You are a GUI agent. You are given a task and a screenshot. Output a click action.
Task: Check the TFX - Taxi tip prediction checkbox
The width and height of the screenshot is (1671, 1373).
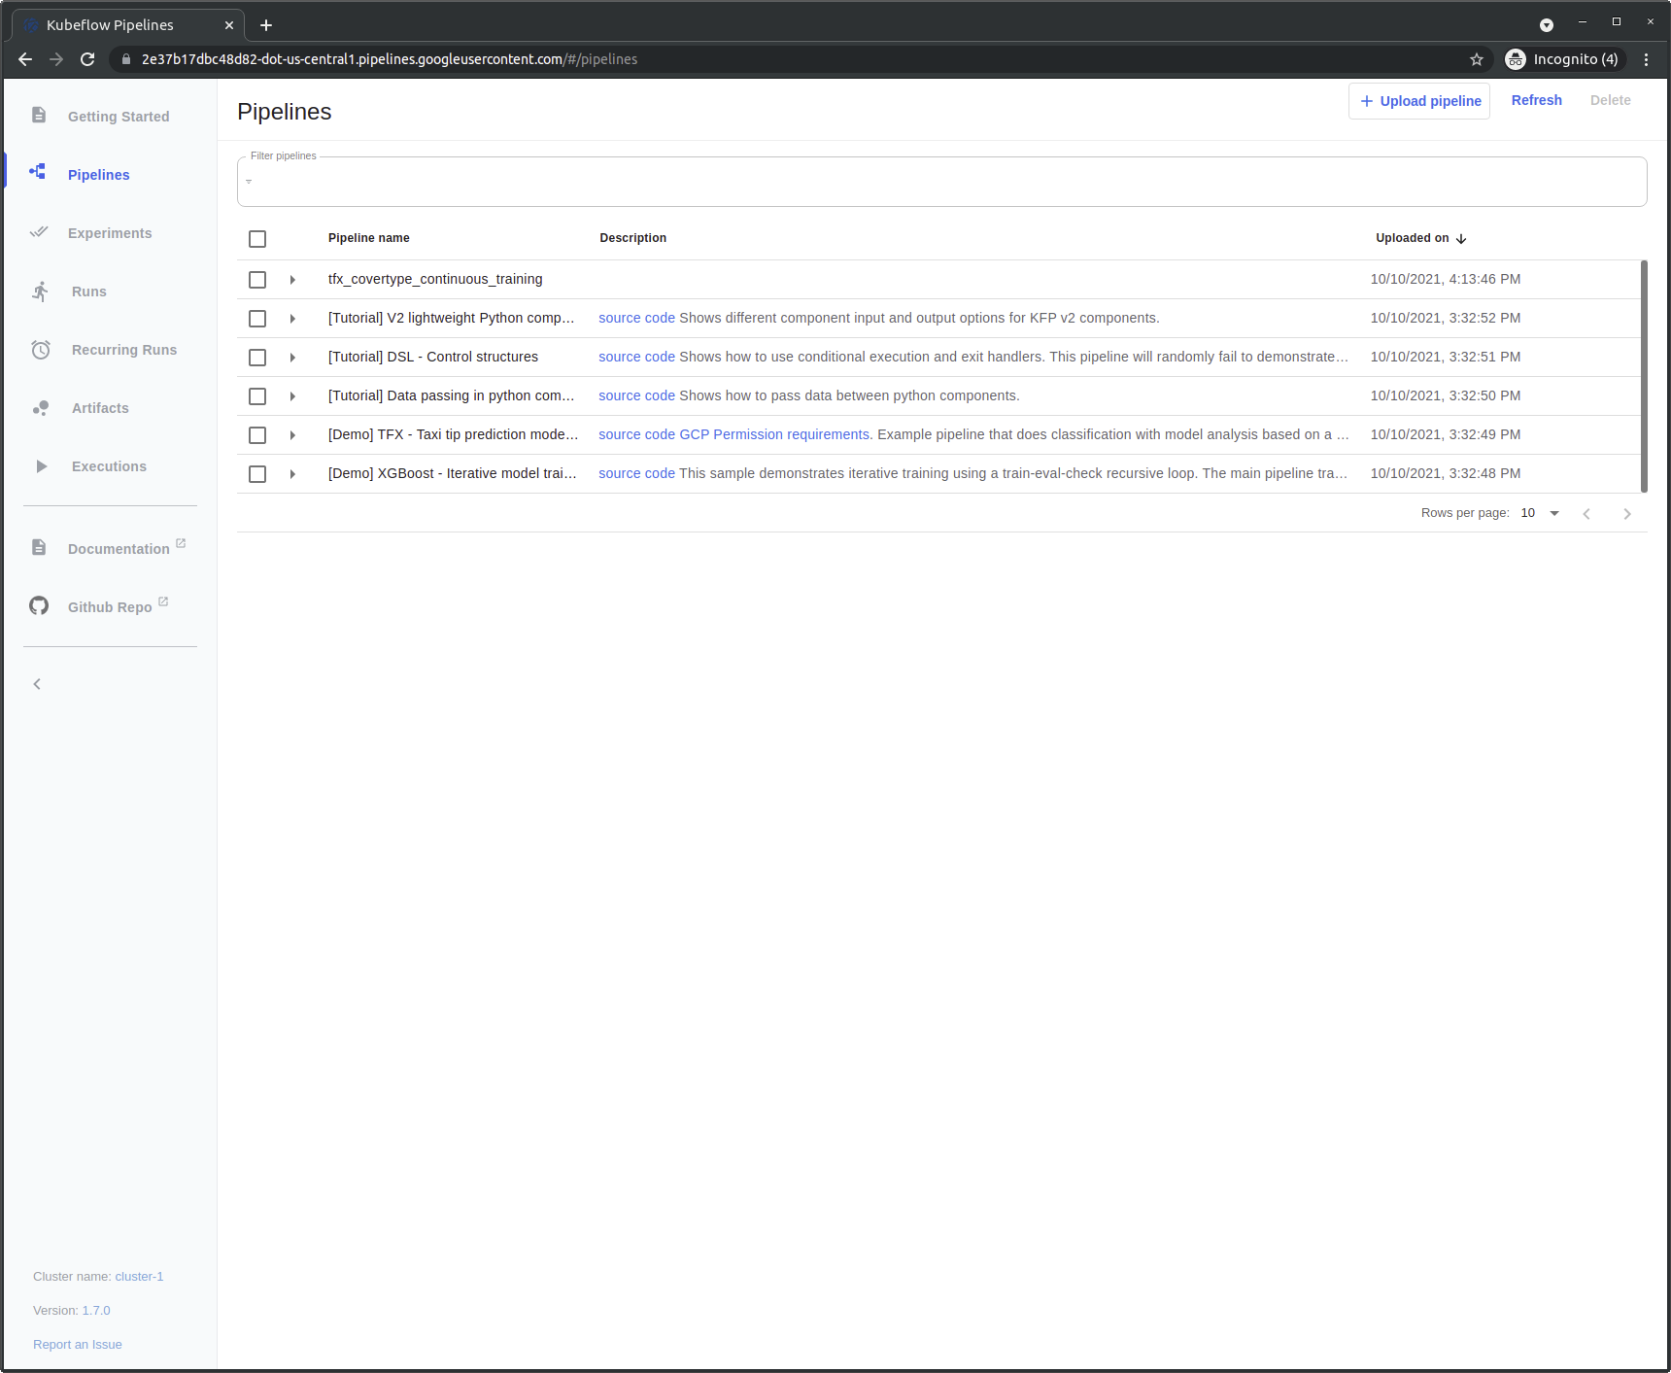pyautogui.click(x=257, y=435)
